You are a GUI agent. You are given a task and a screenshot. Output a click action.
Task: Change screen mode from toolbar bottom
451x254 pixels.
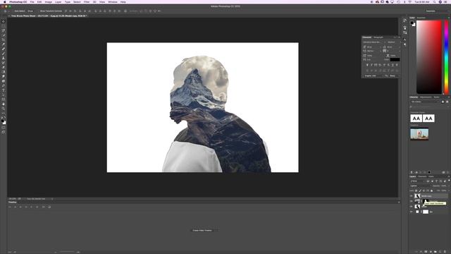4,132
